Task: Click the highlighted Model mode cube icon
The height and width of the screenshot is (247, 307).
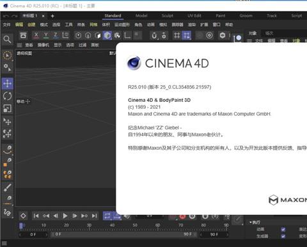Action: coord(107,35)
